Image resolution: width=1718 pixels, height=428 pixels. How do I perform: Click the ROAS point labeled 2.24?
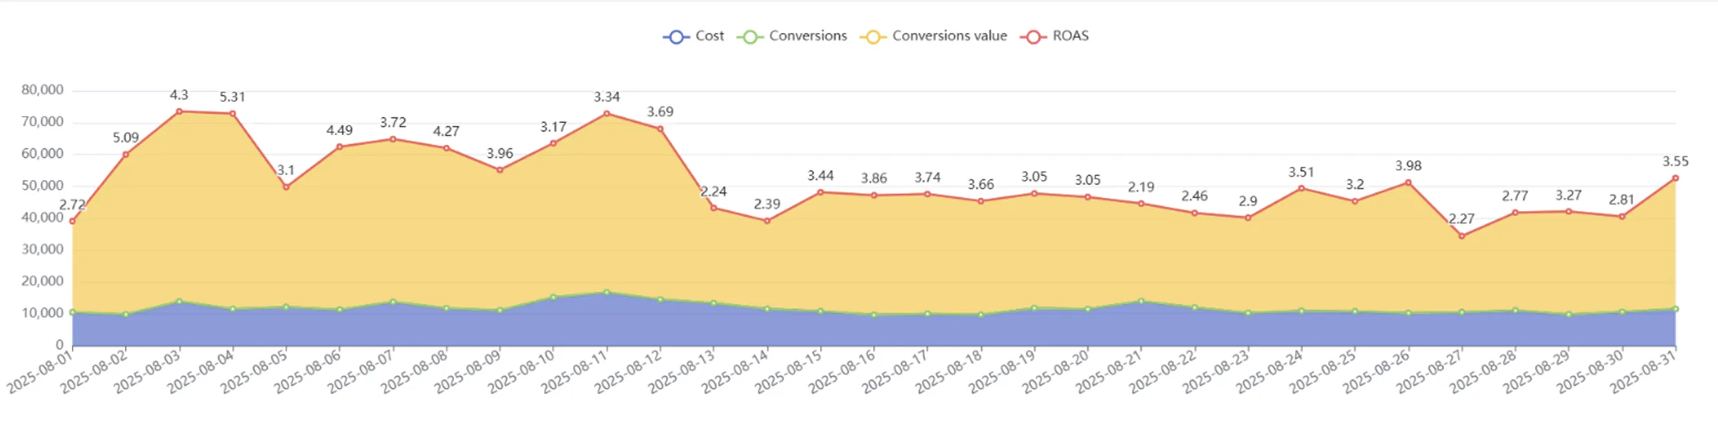[x=714, y=208]
